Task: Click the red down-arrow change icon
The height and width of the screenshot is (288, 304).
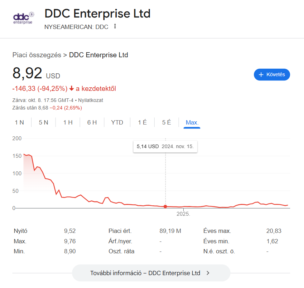Action: (x=72, y=88)
